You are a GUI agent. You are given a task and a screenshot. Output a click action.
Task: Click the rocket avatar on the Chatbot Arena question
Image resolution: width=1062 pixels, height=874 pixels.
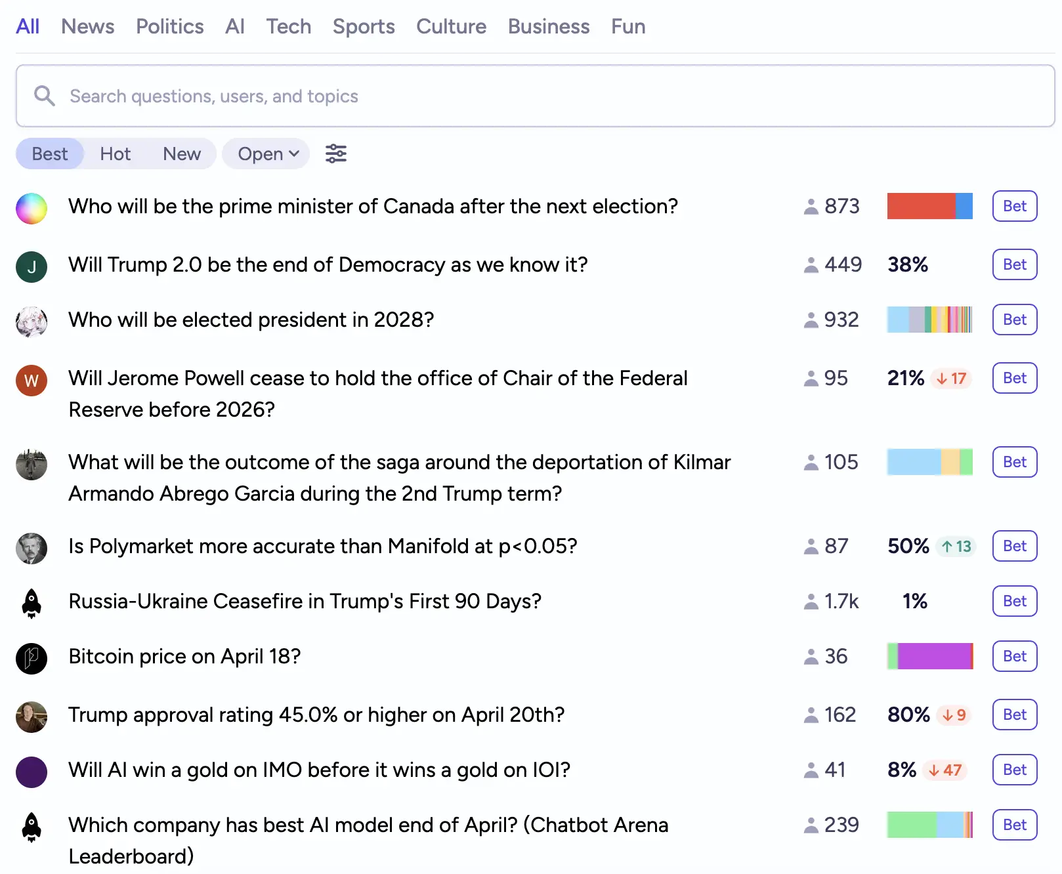pyautogui.click(x=31, y=827)
